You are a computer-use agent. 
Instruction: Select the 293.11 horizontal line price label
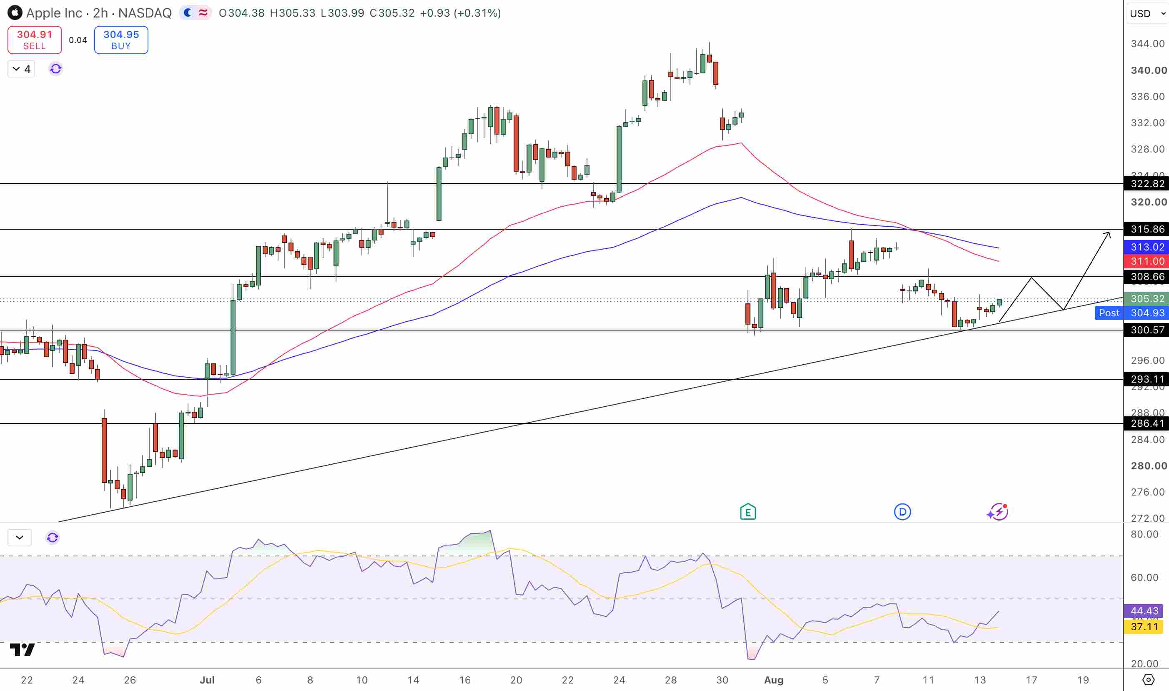pos(1146,379)
